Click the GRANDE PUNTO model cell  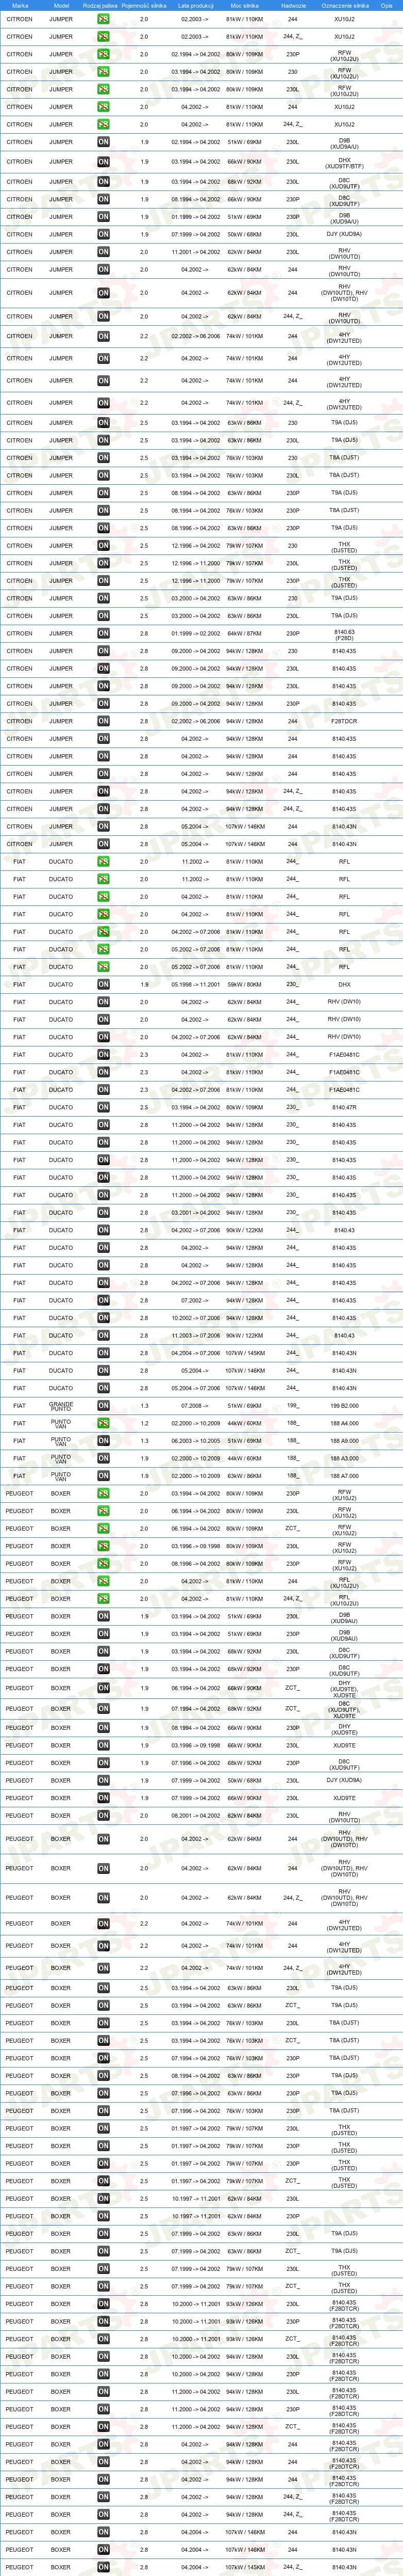click(x=61, y=1405)
